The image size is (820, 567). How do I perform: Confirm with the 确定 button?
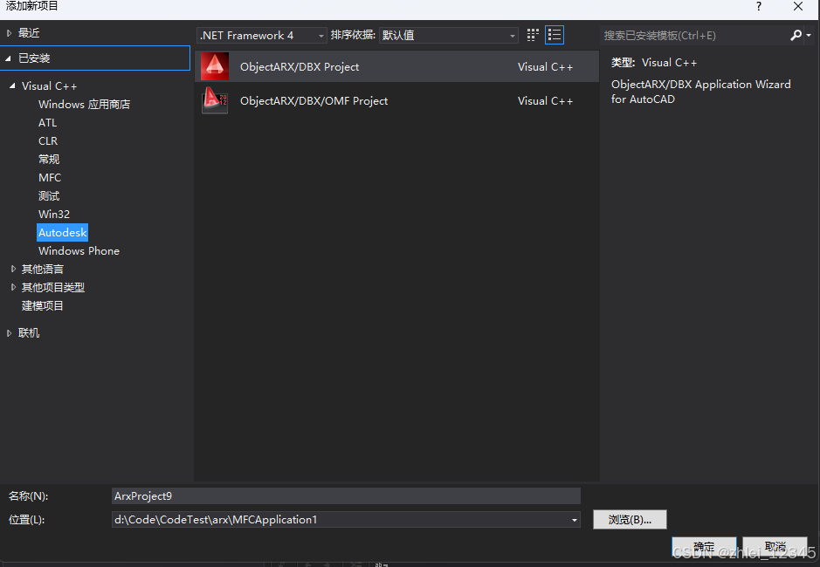pyautogui.click(x=704, y=547)
